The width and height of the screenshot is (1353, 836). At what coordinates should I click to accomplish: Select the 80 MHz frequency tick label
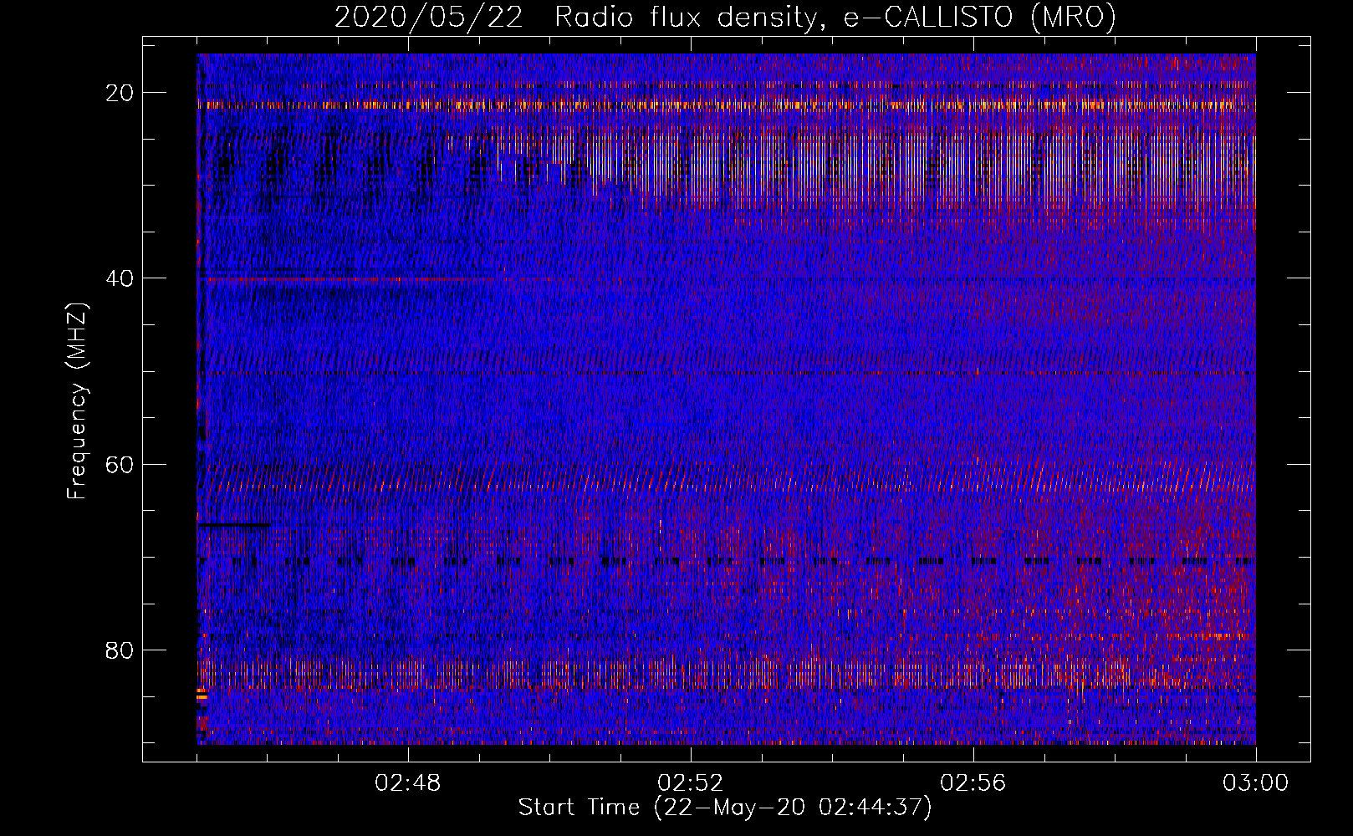click(x=120, y=650)
